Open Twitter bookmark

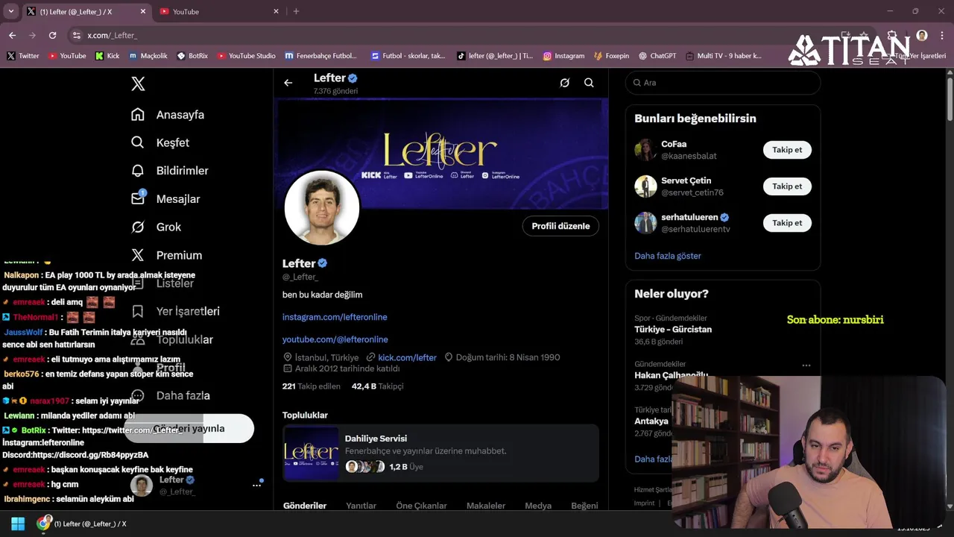(23, 56)
